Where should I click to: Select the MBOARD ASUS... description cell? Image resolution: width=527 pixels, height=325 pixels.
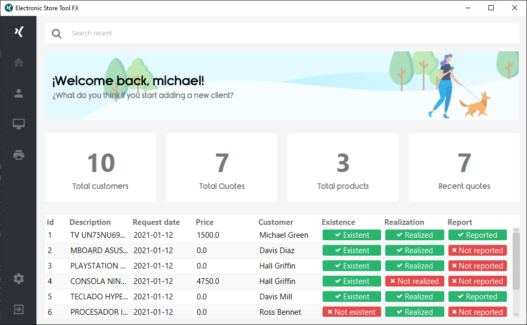pyautogui.click(x=99, y=251)
